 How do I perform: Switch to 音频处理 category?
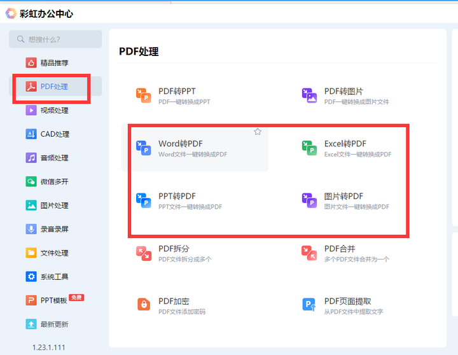click(x=54, y=158)
